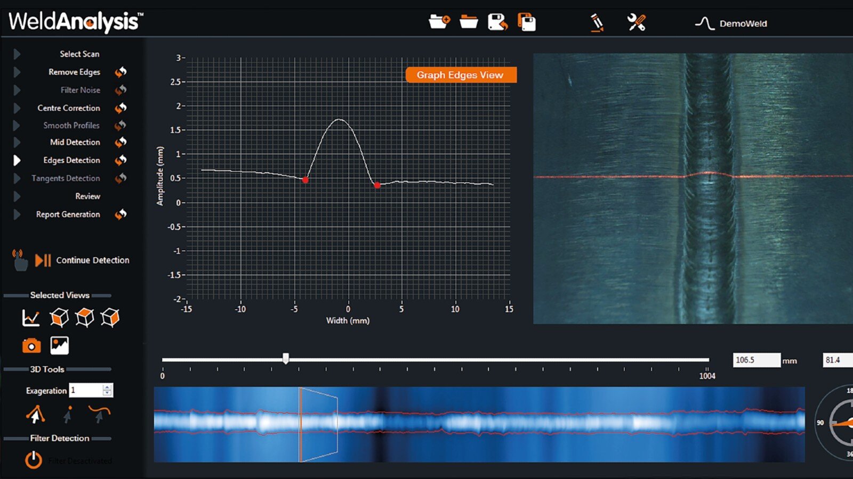This screenshot has width=853, height=479.
Task: Click the orange camera snapshot icon
Action: point(31,346)
